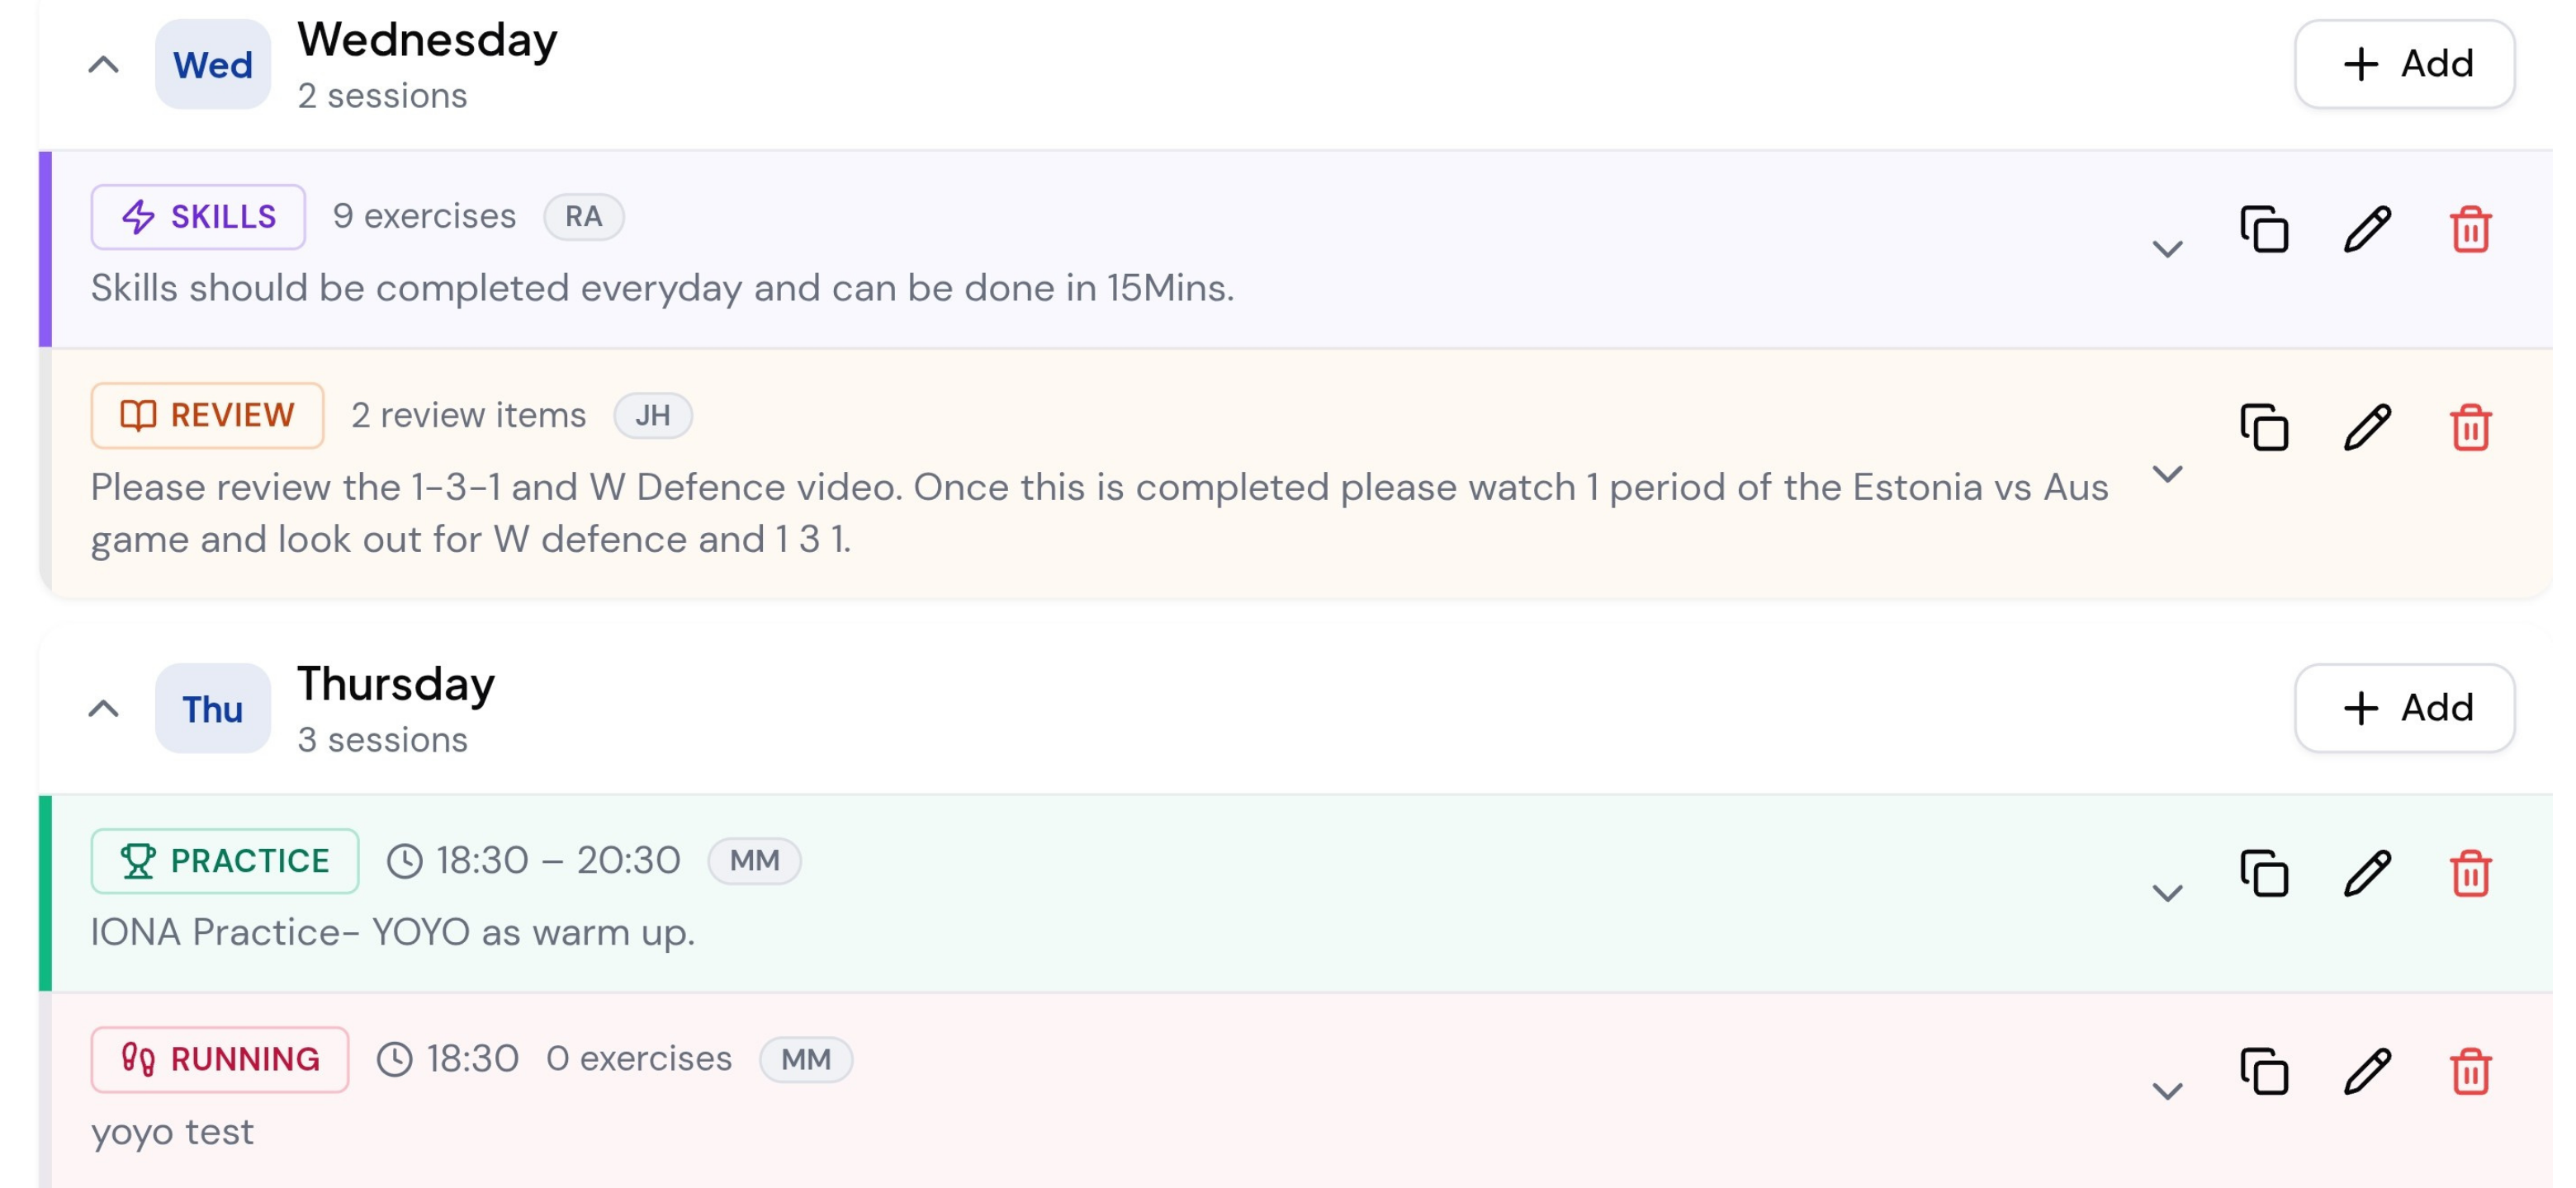Edit the Review session
The height and width of the screenshot is (1188, 2576).
pyautogui.click(x=2367, y=427)
